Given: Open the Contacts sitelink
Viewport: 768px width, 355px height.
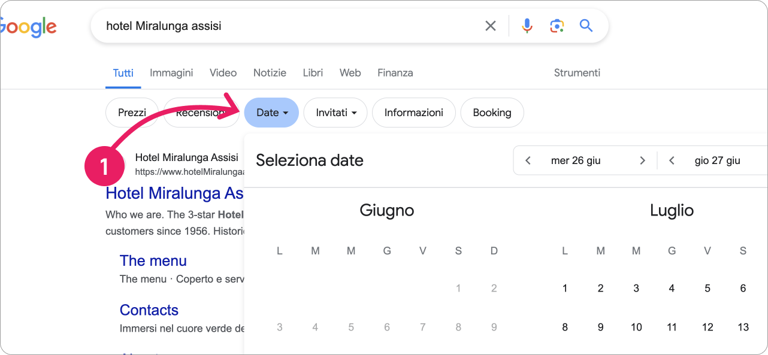Looking at the screenshot, I should pos(149,310).
